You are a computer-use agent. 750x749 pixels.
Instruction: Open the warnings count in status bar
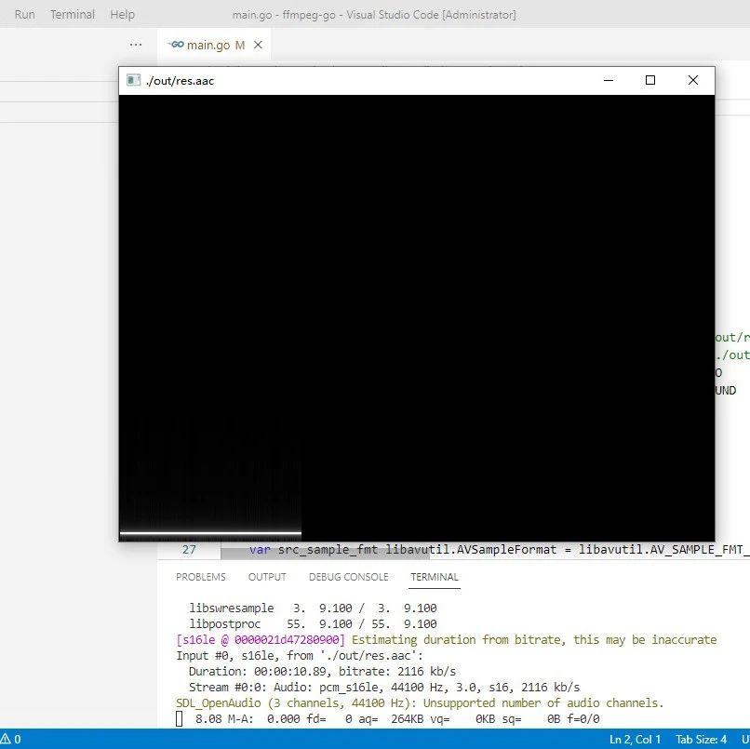tap(10, 739)
